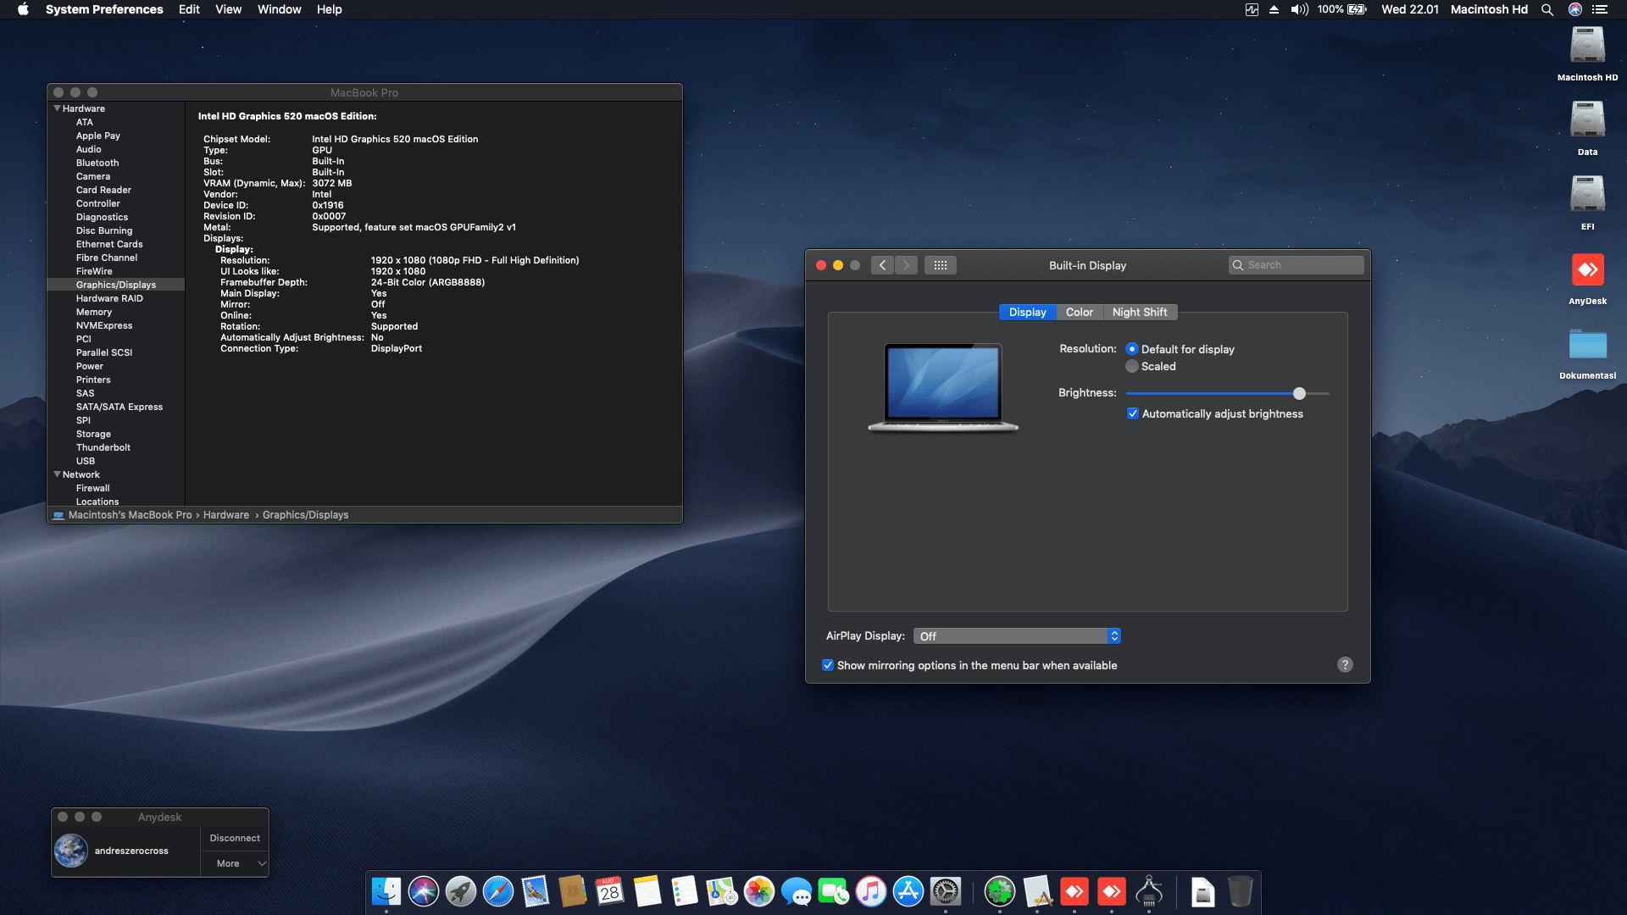Image resolution: width=1627 pixels, height=915 pixels.
Task: Open System Information chip icon in Dock
Action: 1149,891
